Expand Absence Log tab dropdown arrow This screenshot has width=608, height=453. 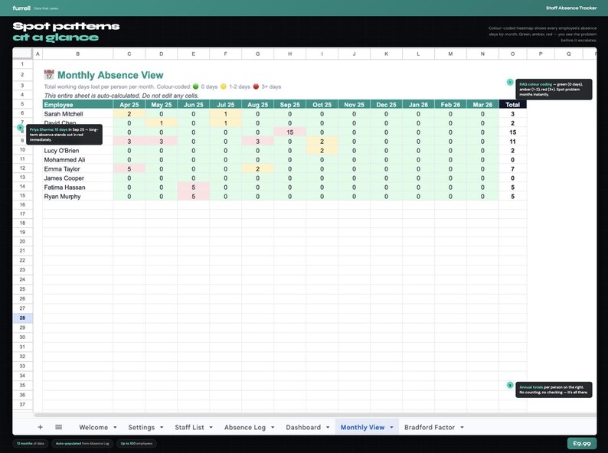[273, 428]
